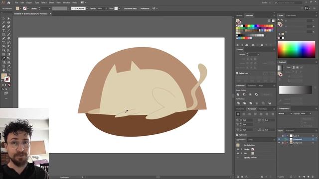Image resolution: width=319 pixels, height=179 pixels.
Task: Select the Selection tool arrow
Action: [x=3, y=18]
